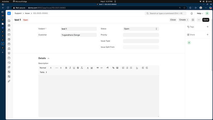Go to Support in the breadcrumb
The image size is (213, 120).
click(x=18, y=13)
